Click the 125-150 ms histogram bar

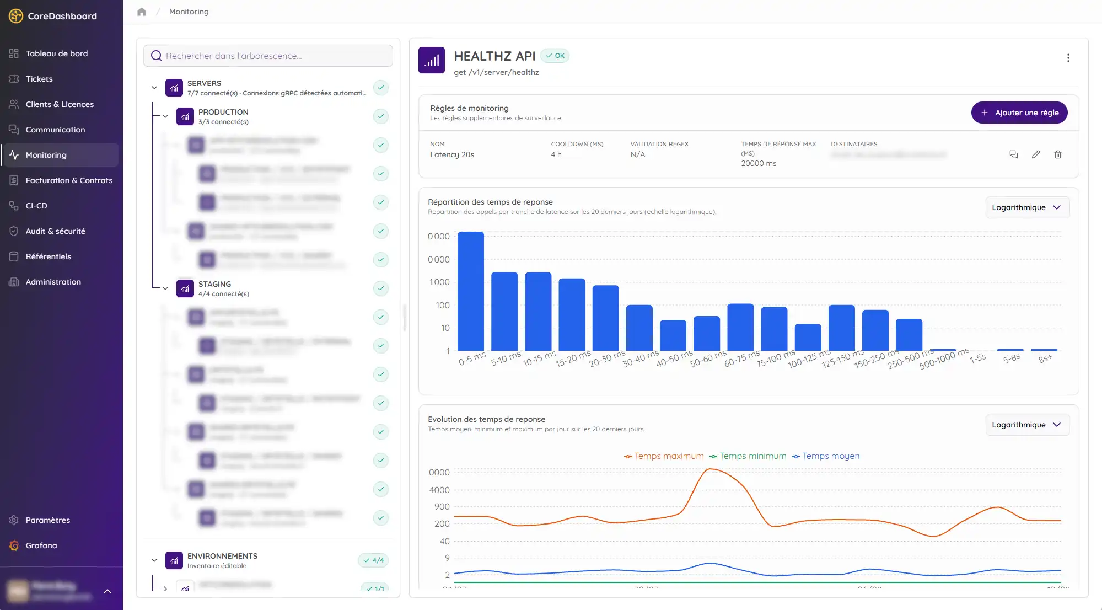842,328
